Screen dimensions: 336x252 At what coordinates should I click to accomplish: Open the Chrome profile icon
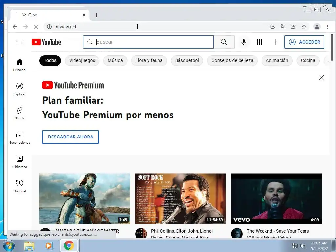click(317, 27)
